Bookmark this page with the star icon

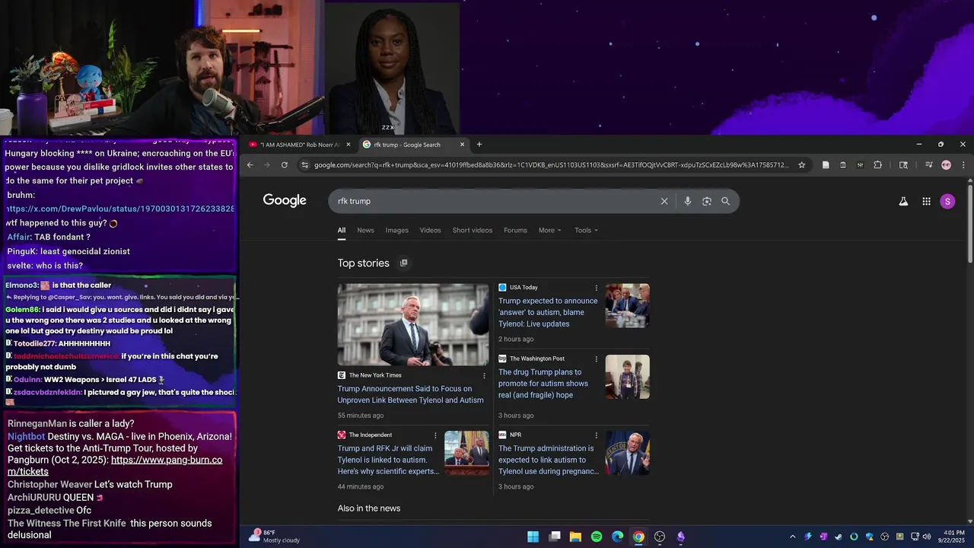pyautogui.click(x=801, y=165)
